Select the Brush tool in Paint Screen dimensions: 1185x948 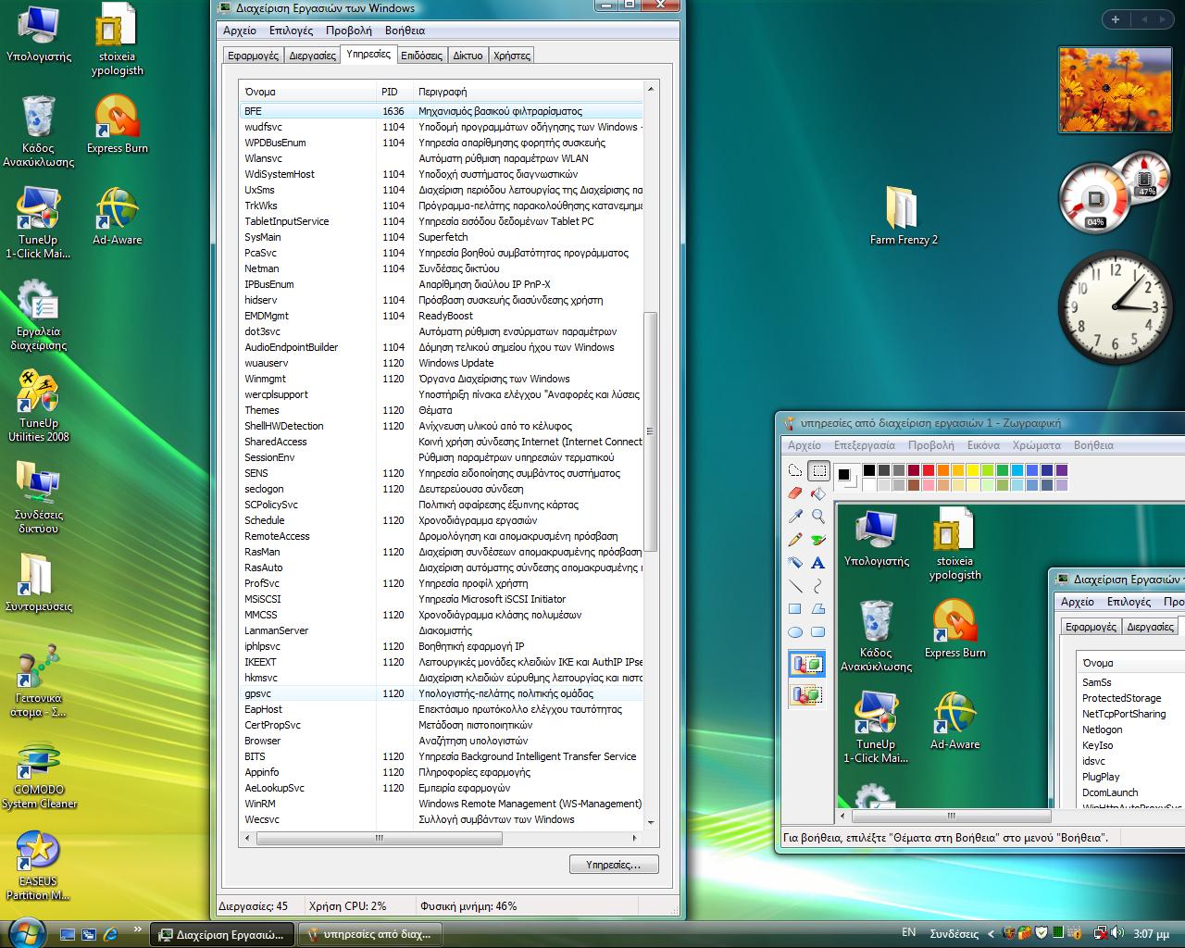817,540
